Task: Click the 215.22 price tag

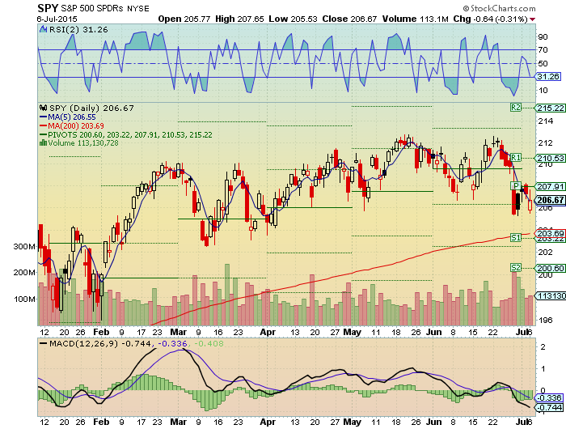Action: (x=551, y=108)
